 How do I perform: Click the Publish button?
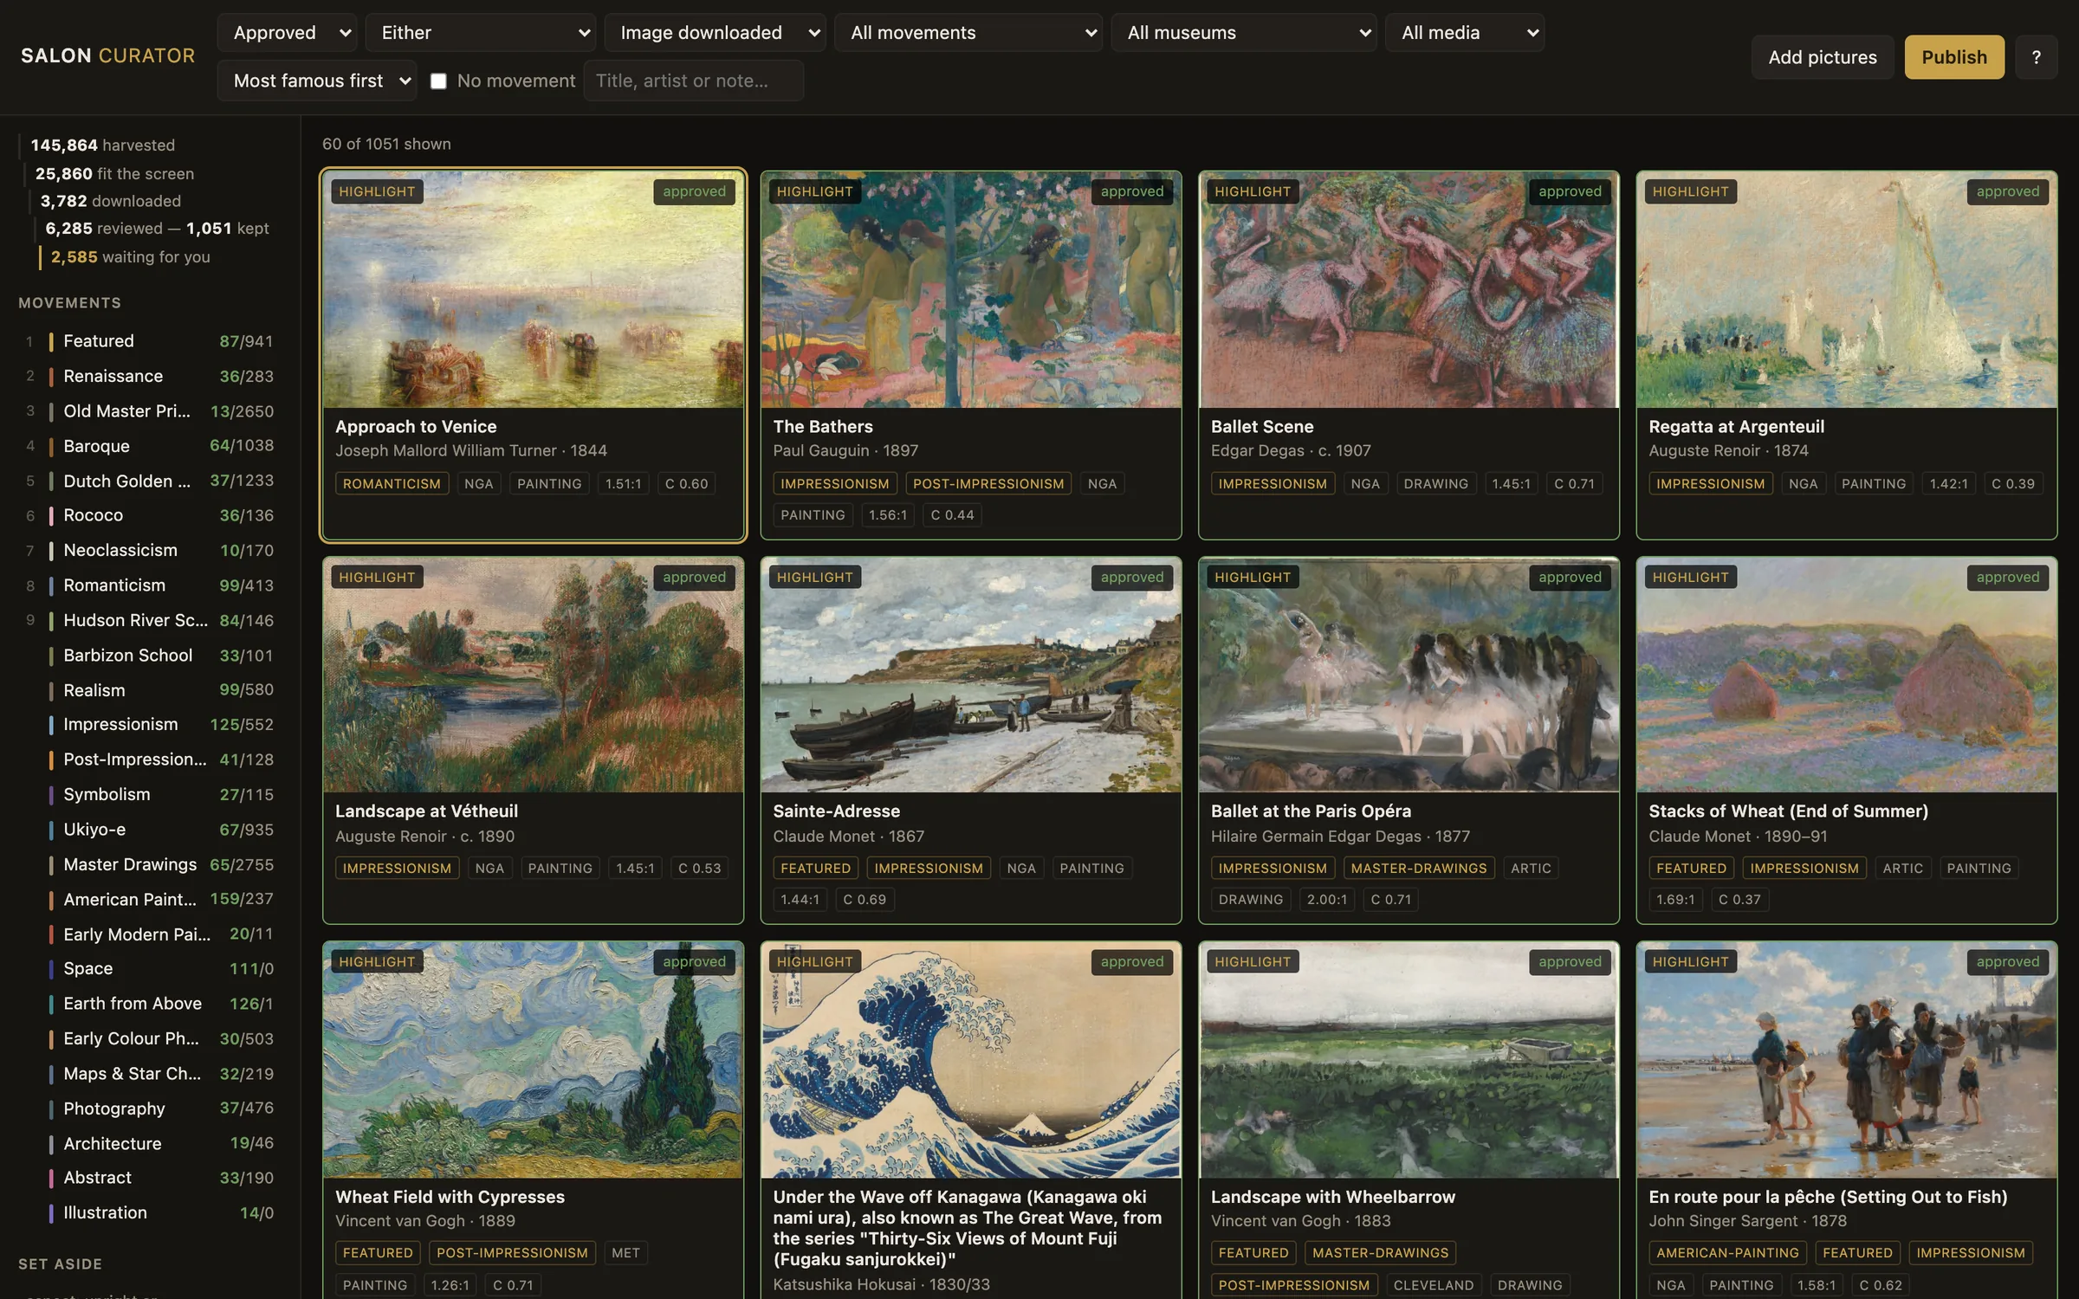click(x=1954, y=57)
